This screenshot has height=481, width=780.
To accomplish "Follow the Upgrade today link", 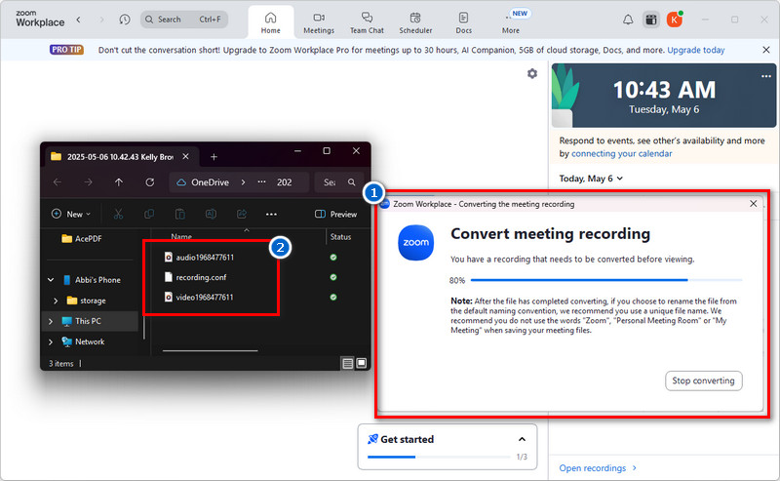I will click(x=696, y=50).
